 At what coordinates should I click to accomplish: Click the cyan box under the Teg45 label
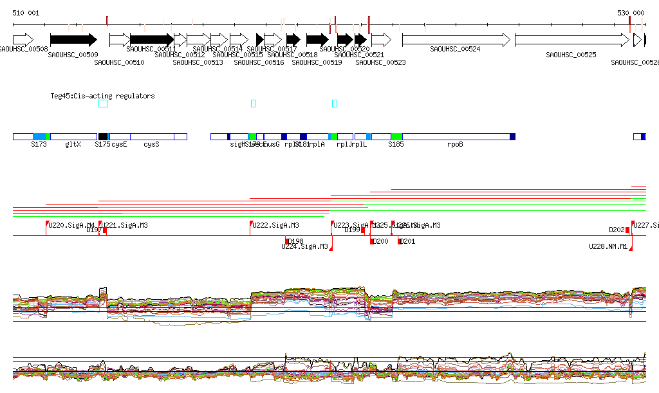pos(103,104)
